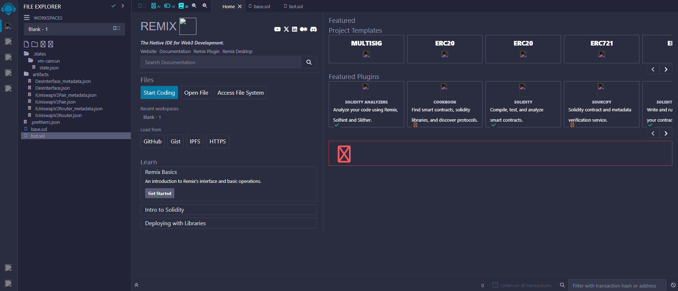Open the Workspaces hamburger menu
The height and width of the screenshot is (291, 678).
(x=27, y=17)
